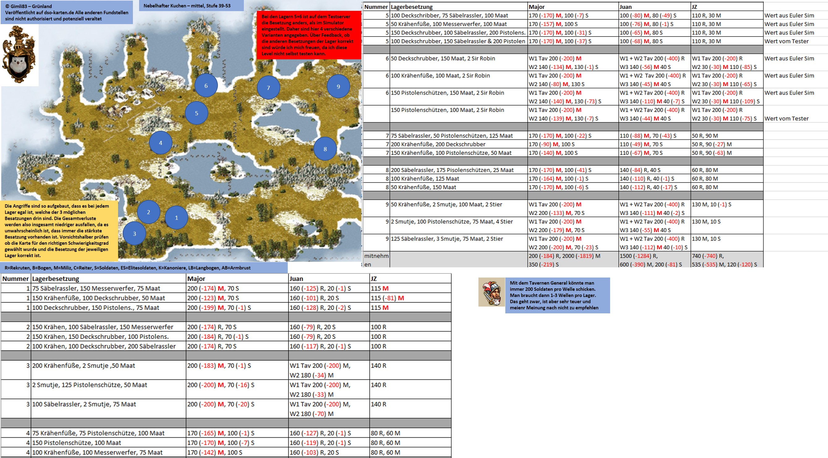Select camp marker 4 on the map

click(160, 143)
